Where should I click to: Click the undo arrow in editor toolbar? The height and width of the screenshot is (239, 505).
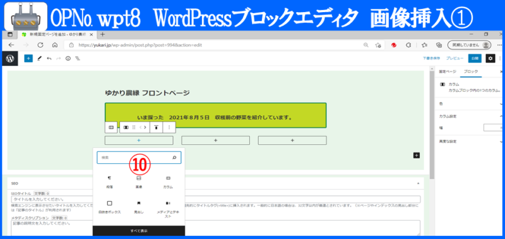point(49,58)
